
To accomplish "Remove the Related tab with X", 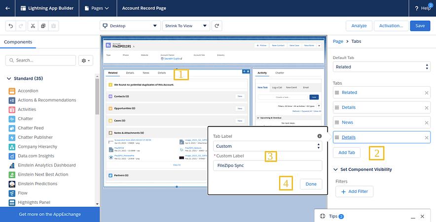I will 427,93.
